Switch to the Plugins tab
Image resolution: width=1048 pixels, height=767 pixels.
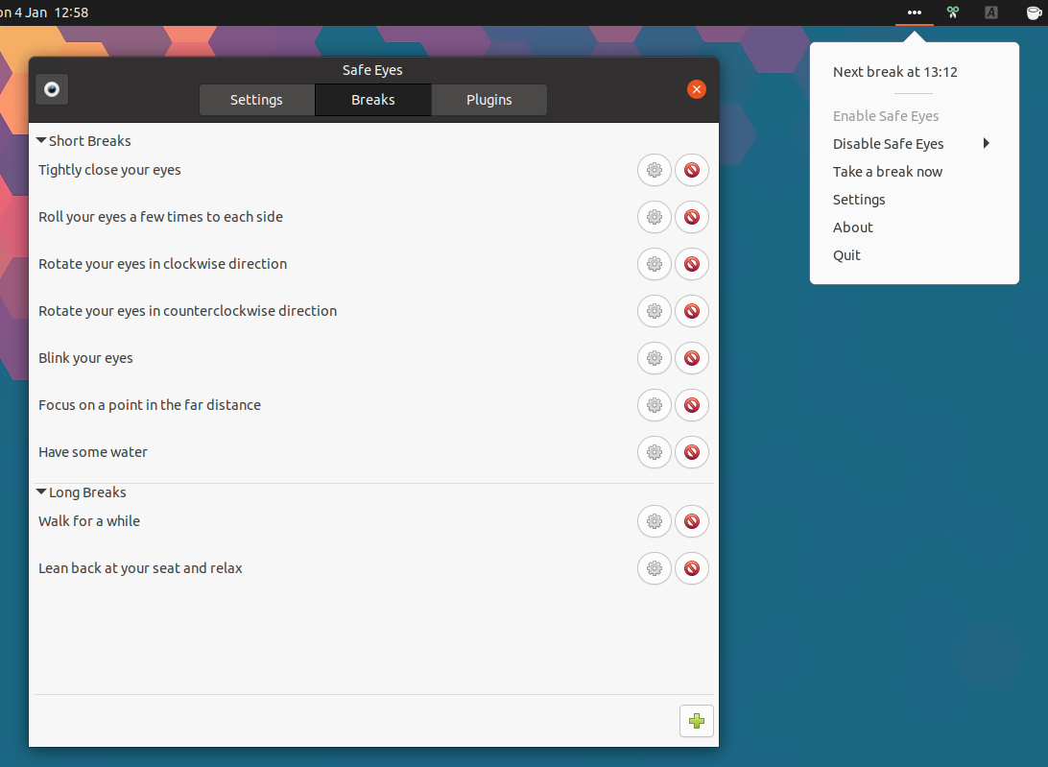(x=488, y=99)
